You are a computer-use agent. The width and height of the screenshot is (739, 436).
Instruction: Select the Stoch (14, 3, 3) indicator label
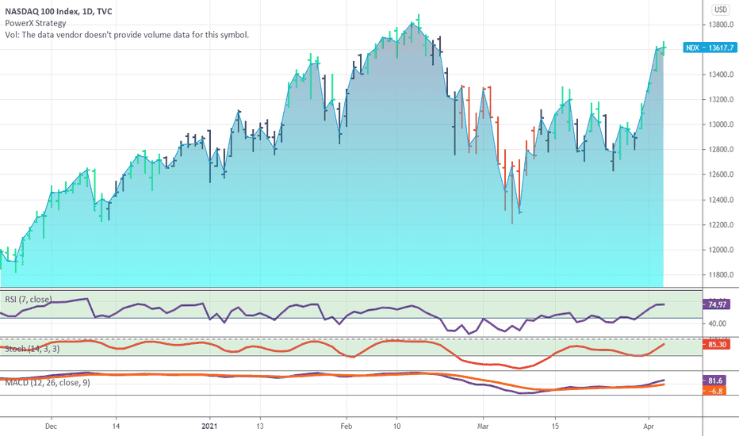coord(32,349)
